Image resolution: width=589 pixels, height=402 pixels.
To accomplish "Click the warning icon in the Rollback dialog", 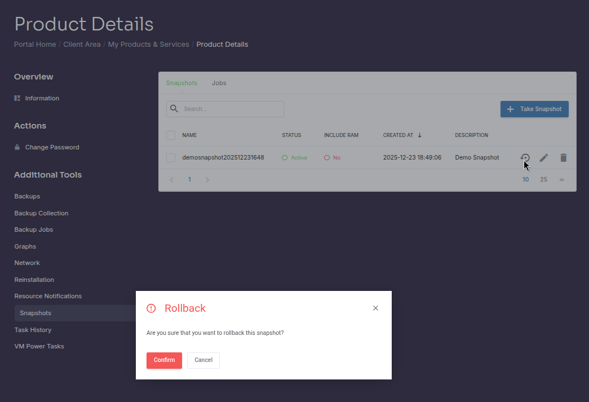I will coord(151,308).
